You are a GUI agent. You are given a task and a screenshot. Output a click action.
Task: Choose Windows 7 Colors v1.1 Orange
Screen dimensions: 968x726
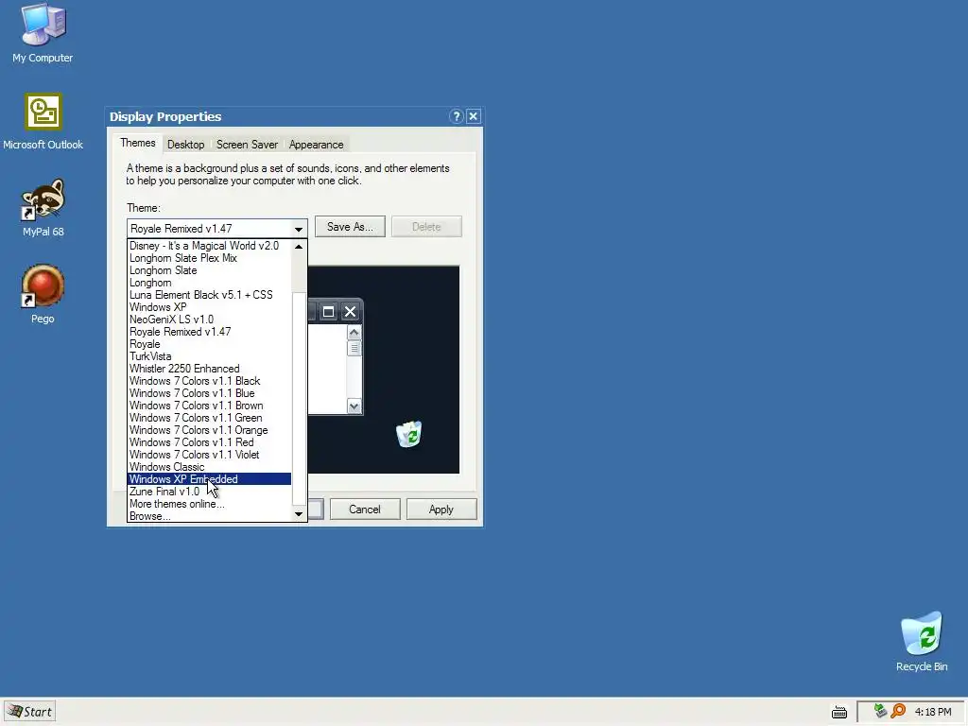[x=209, y=430]
